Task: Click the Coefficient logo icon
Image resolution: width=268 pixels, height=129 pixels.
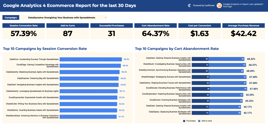Action: (x=189, y=5)
